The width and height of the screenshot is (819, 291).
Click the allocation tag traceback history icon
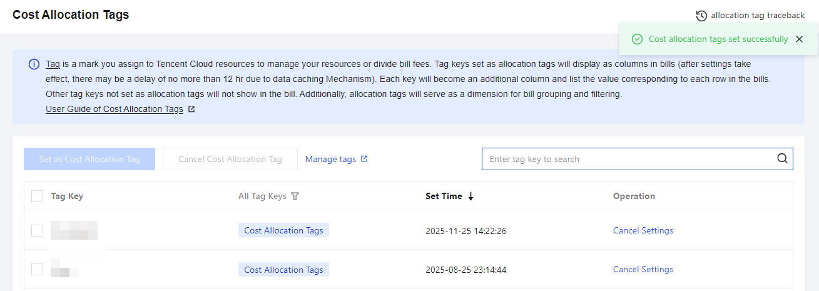pyautogui.click(x=701, y=16)
